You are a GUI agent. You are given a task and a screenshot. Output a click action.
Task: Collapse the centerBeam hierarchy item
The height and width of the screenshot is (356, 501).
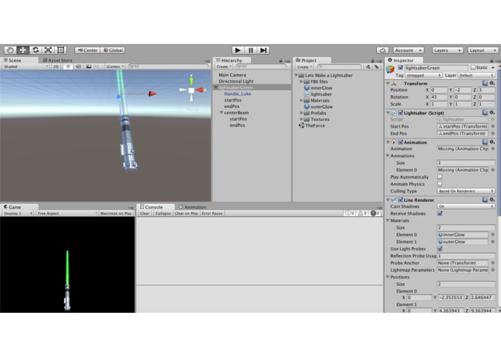pos(221,112)
